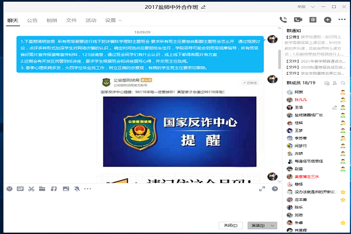This screenshot has height=234, width=351.
Task: Open the emoji picker in input toolbar
Action: pos(9,188)
